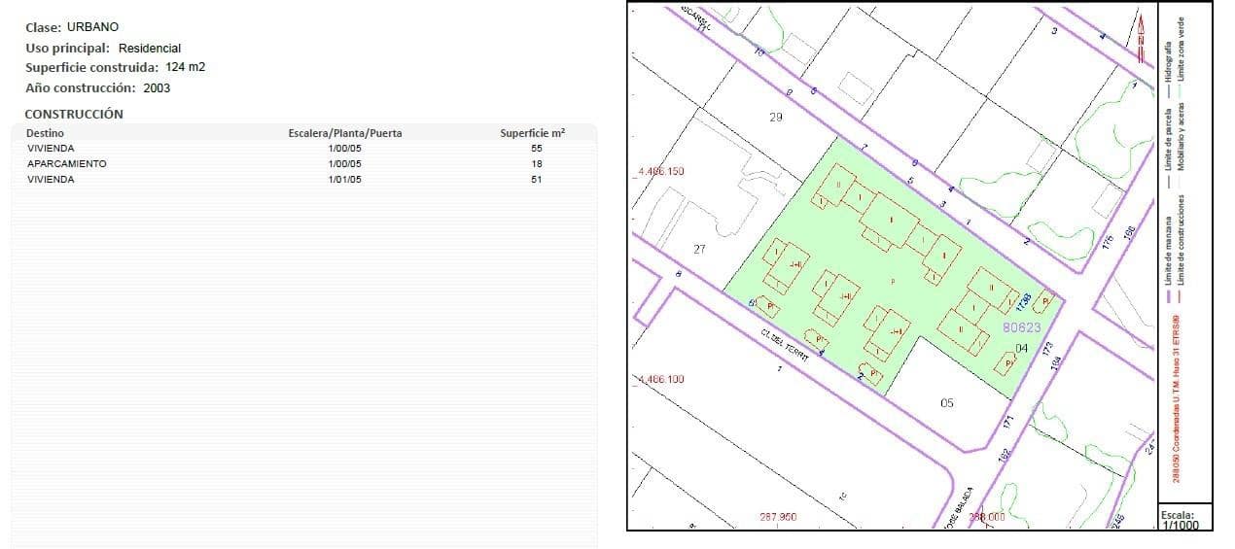The height and width of the screenshot is (549, 1235).
Task: Click the surface value 18
Action: tap(537, 163)
